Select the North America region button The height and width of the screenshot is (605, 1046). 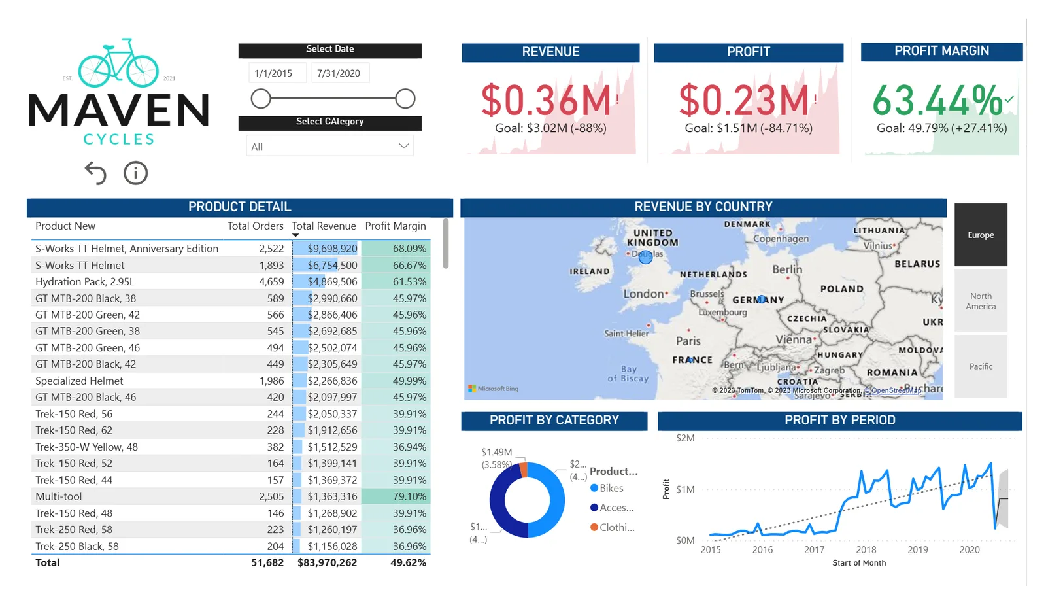click(981, 301)
